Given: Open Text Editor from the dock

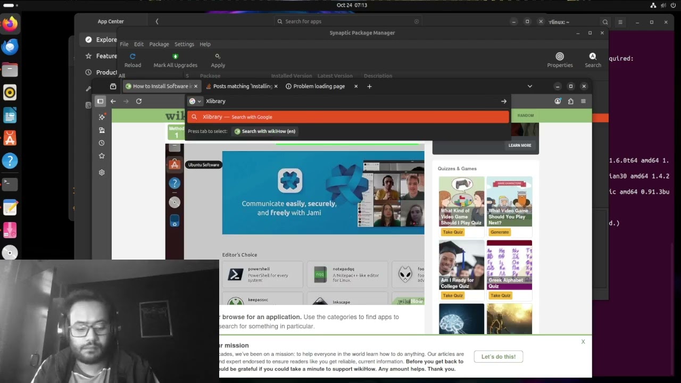Looking at the screenshot, I should point(10,207).
